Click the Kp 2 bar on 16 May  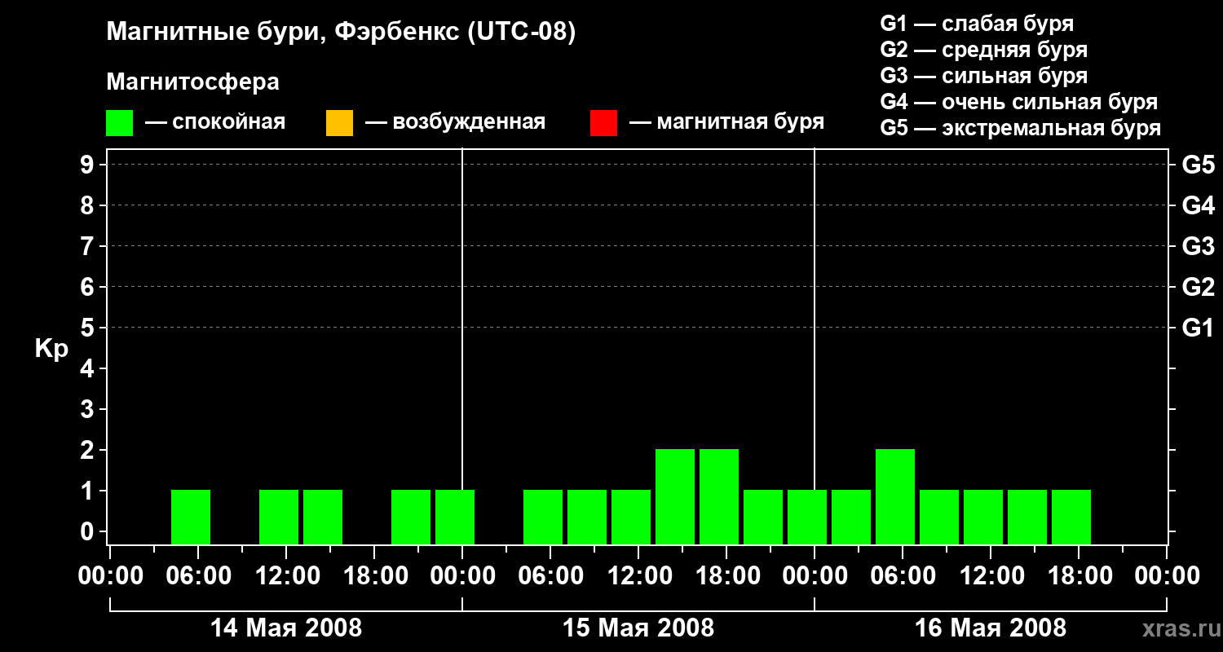[895, 496]
